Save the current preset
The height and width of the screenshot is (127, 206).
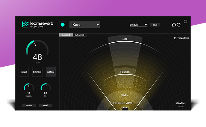coord(155,25)
